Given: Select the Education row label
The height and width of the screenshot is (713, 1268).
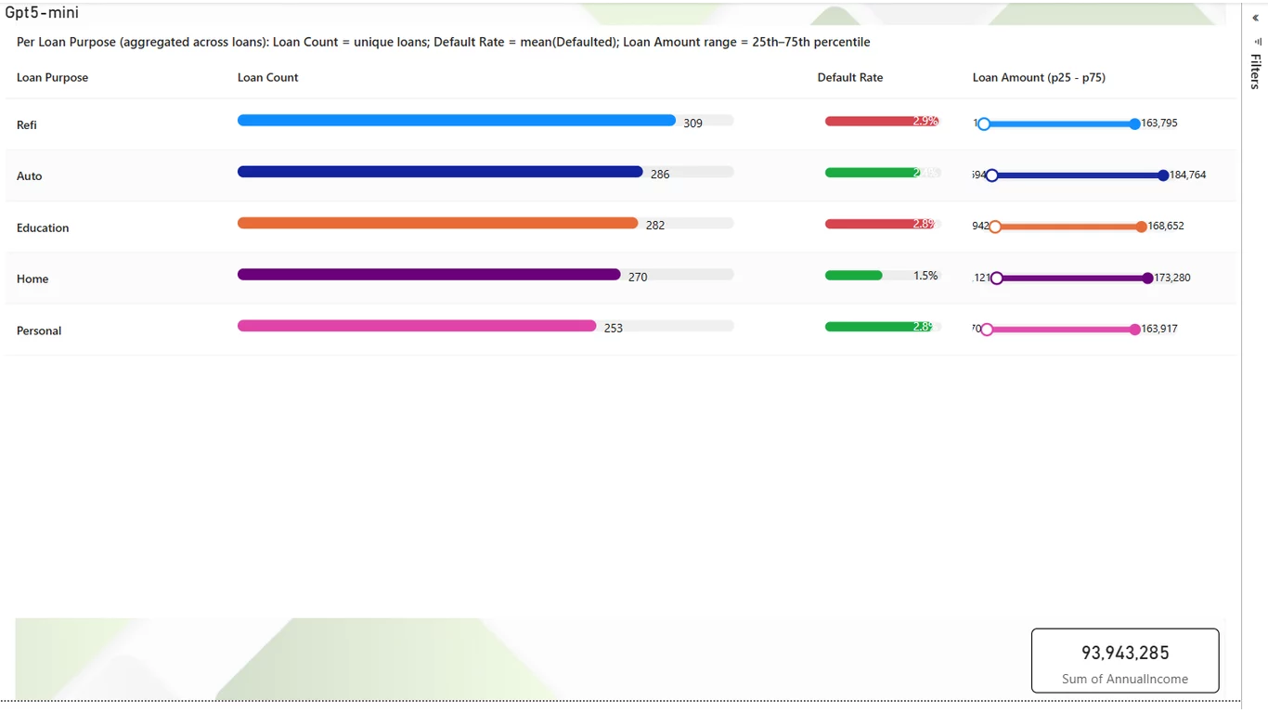Looking at the screenshot, I should pos(43,227).
